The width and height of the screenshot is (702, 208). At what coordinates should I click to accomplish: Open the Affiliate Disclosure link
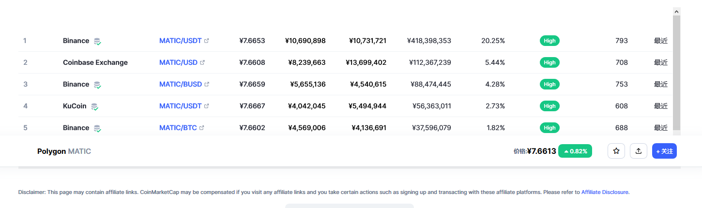605,192
